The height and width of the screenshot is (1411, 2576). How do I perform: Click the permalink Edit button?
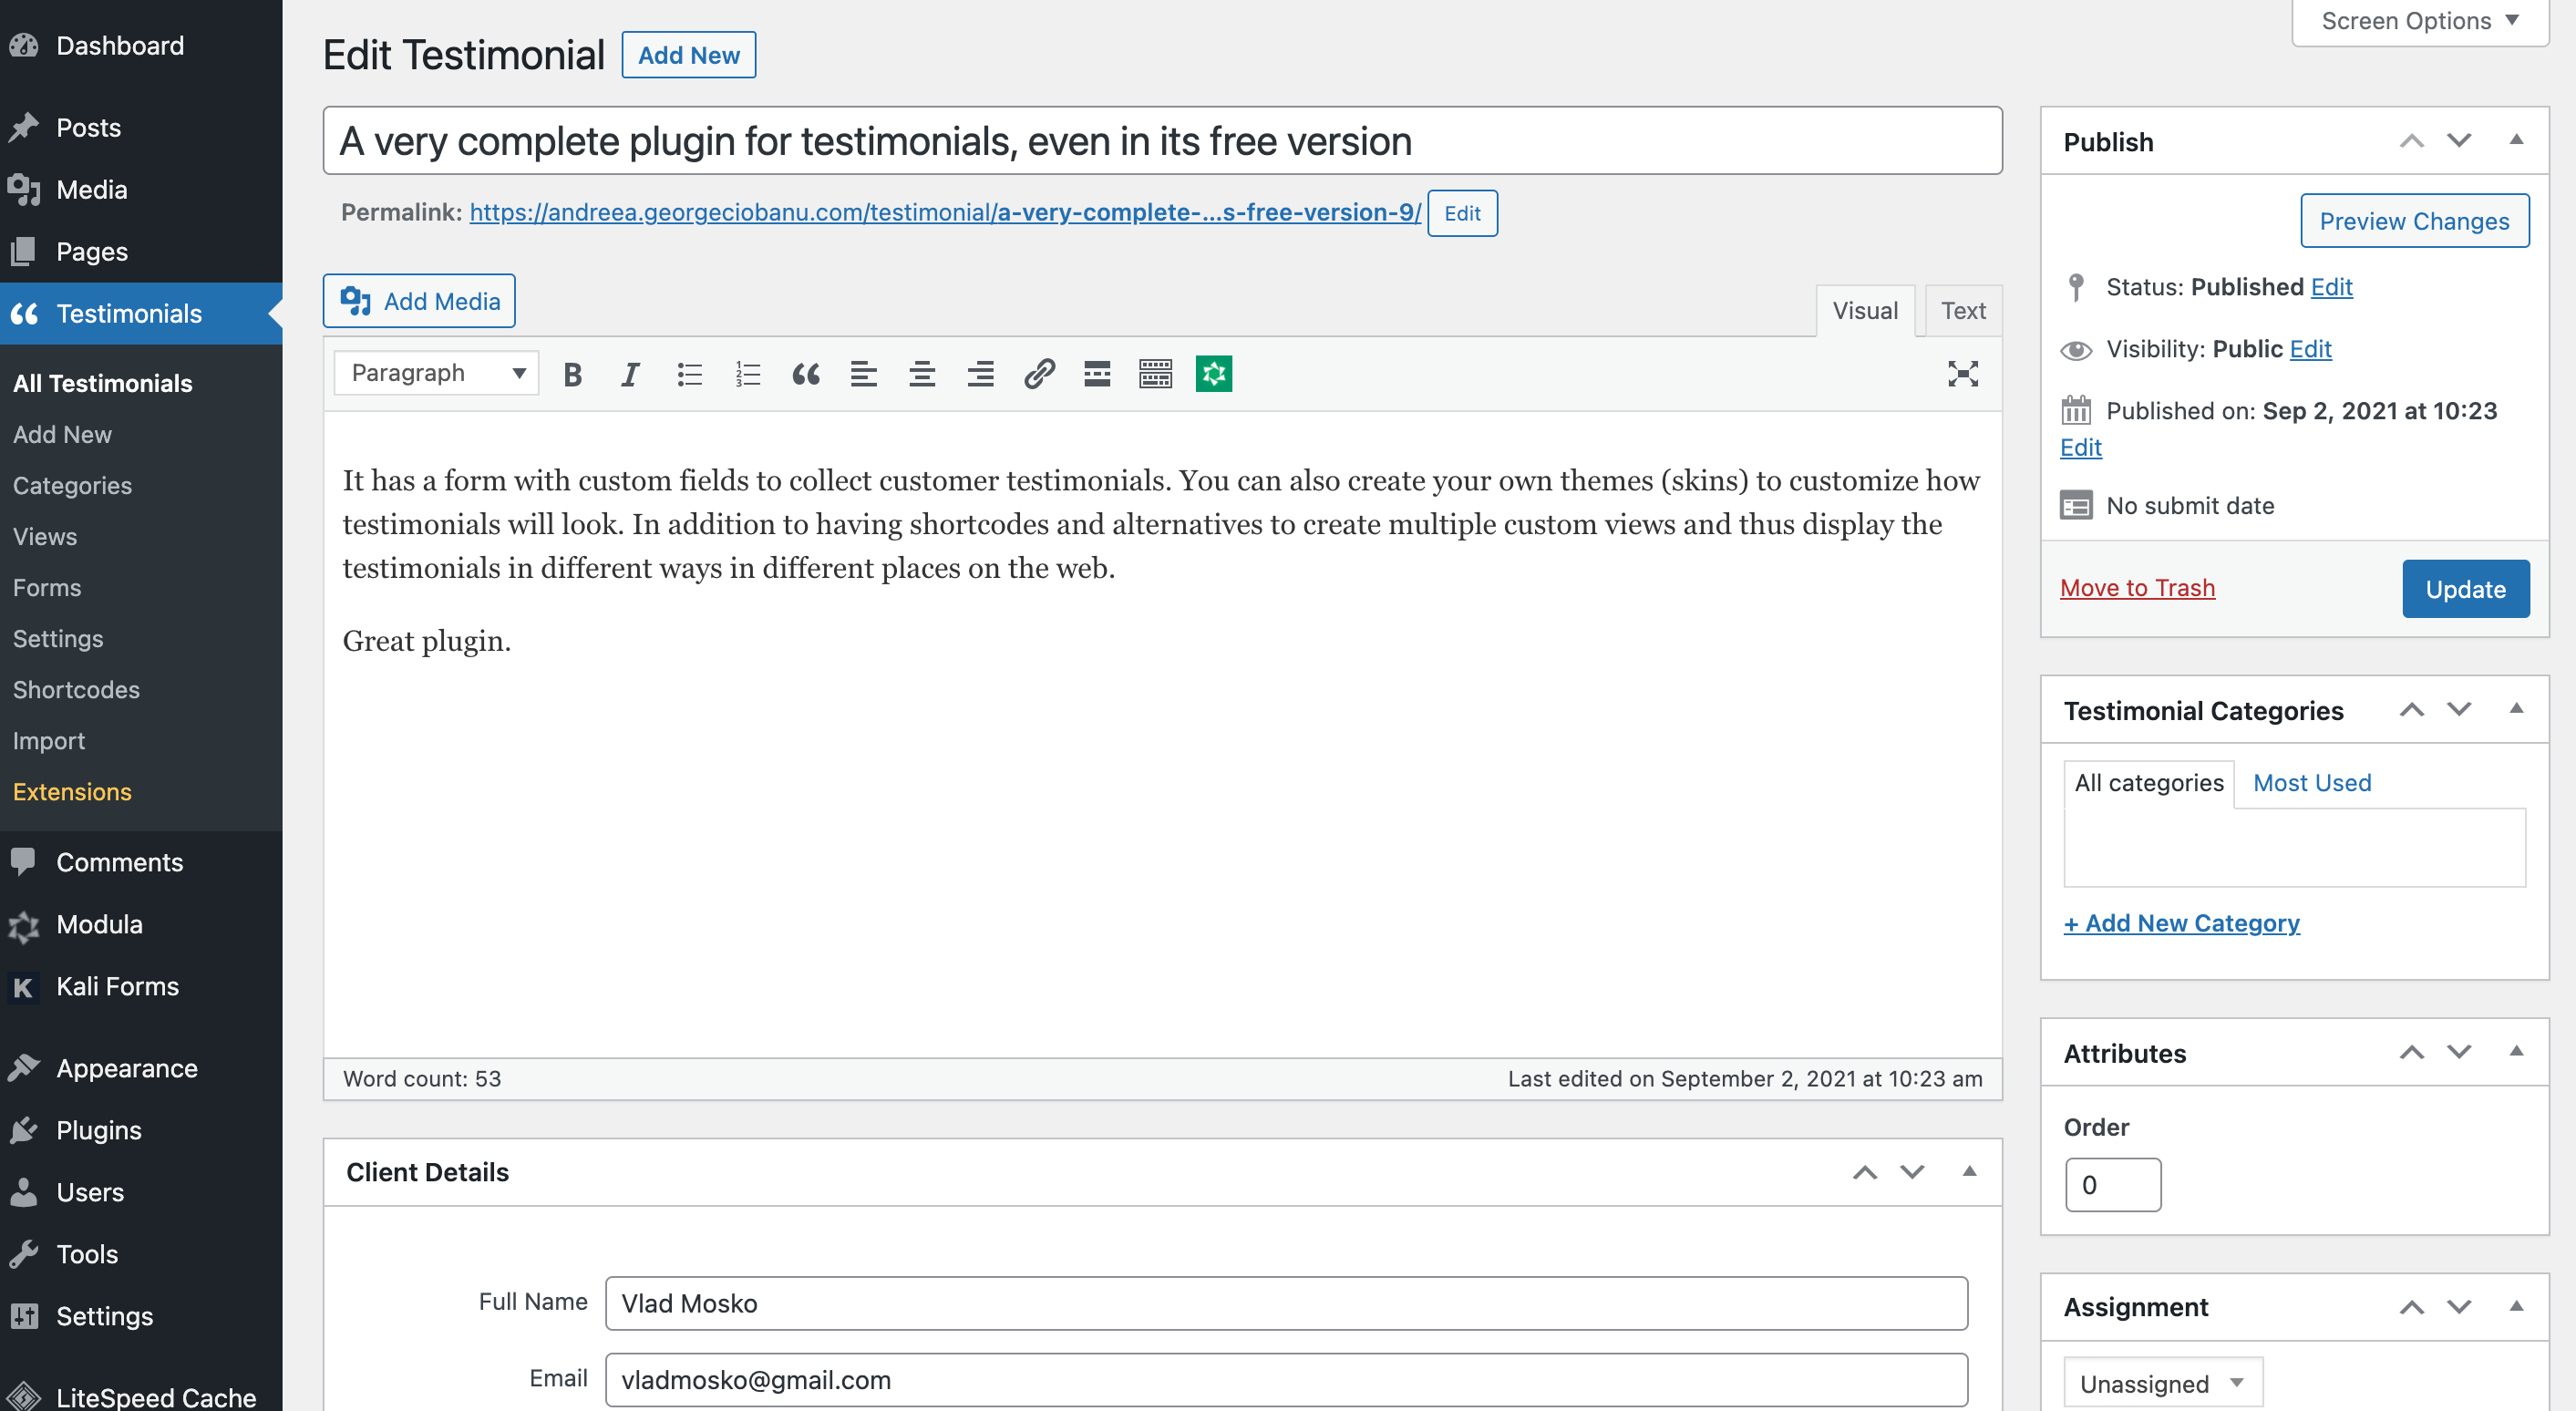click(x=1461, y=212)
